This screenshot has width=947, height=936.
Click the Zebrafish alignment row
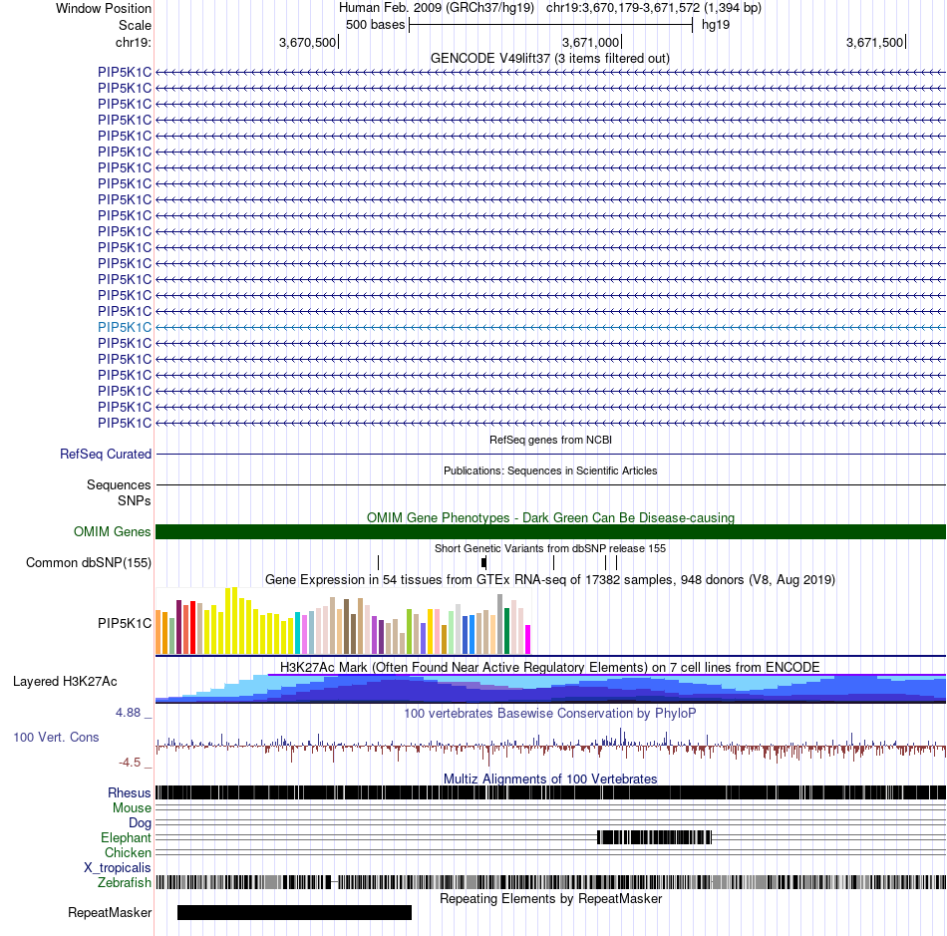tap(550, 882)
